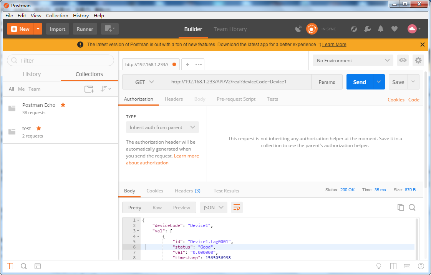Toggle two-pane layout icon
The width and height of the screenshot is (431, 275).
pyautogui.click(x=393, y=266)
